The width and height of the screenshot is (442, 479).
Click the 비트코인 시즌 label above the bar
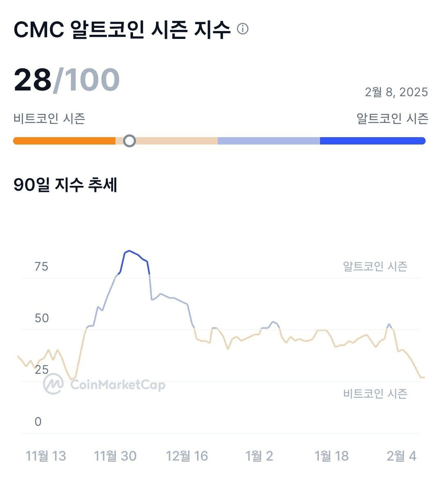click(x=49, y=119)
